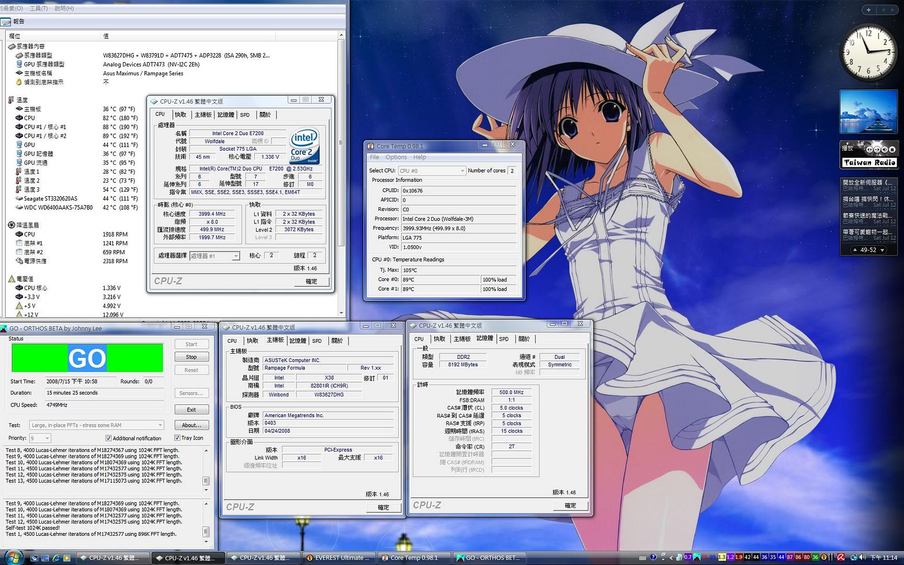This screenshot has height=565, width=904.
Task: Click the ORTHOS title bar app icon
Action: coord(4,328)
